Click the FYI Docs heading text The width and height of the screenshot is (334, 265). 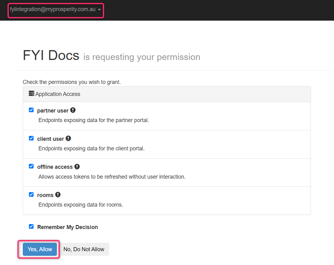click(x=51, y=55)
